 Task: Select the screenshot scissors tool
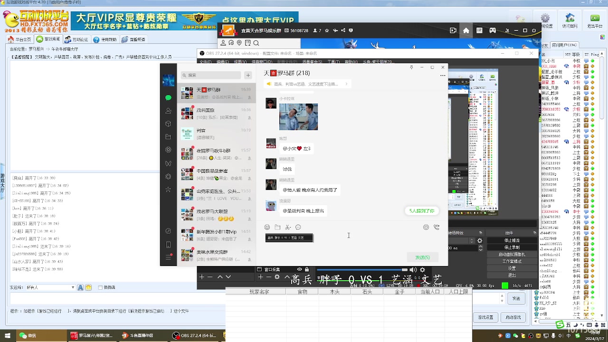[x=287, y=227]
